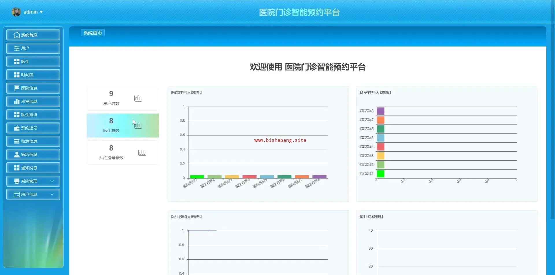Click the admin avatar picture
Viewport: 555px width, 275px height.
coord(16,12)
